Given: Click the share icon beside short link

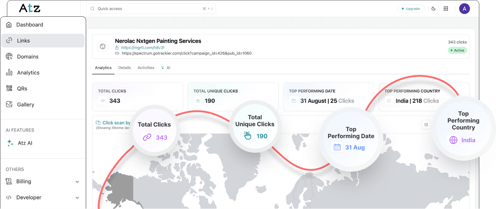Looking at the screenshot, I should 117,48.
